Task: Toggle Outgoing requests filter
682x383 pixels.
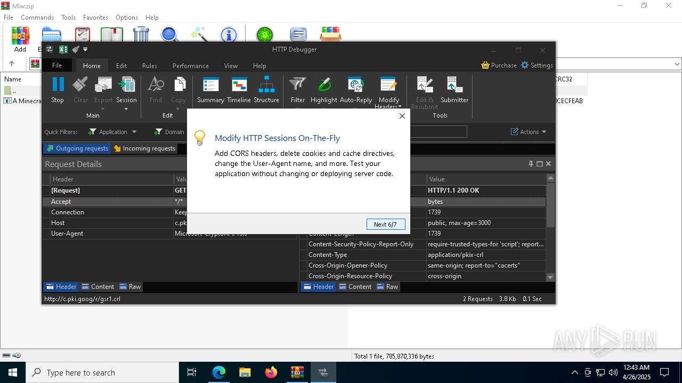Action: (77, 148)
